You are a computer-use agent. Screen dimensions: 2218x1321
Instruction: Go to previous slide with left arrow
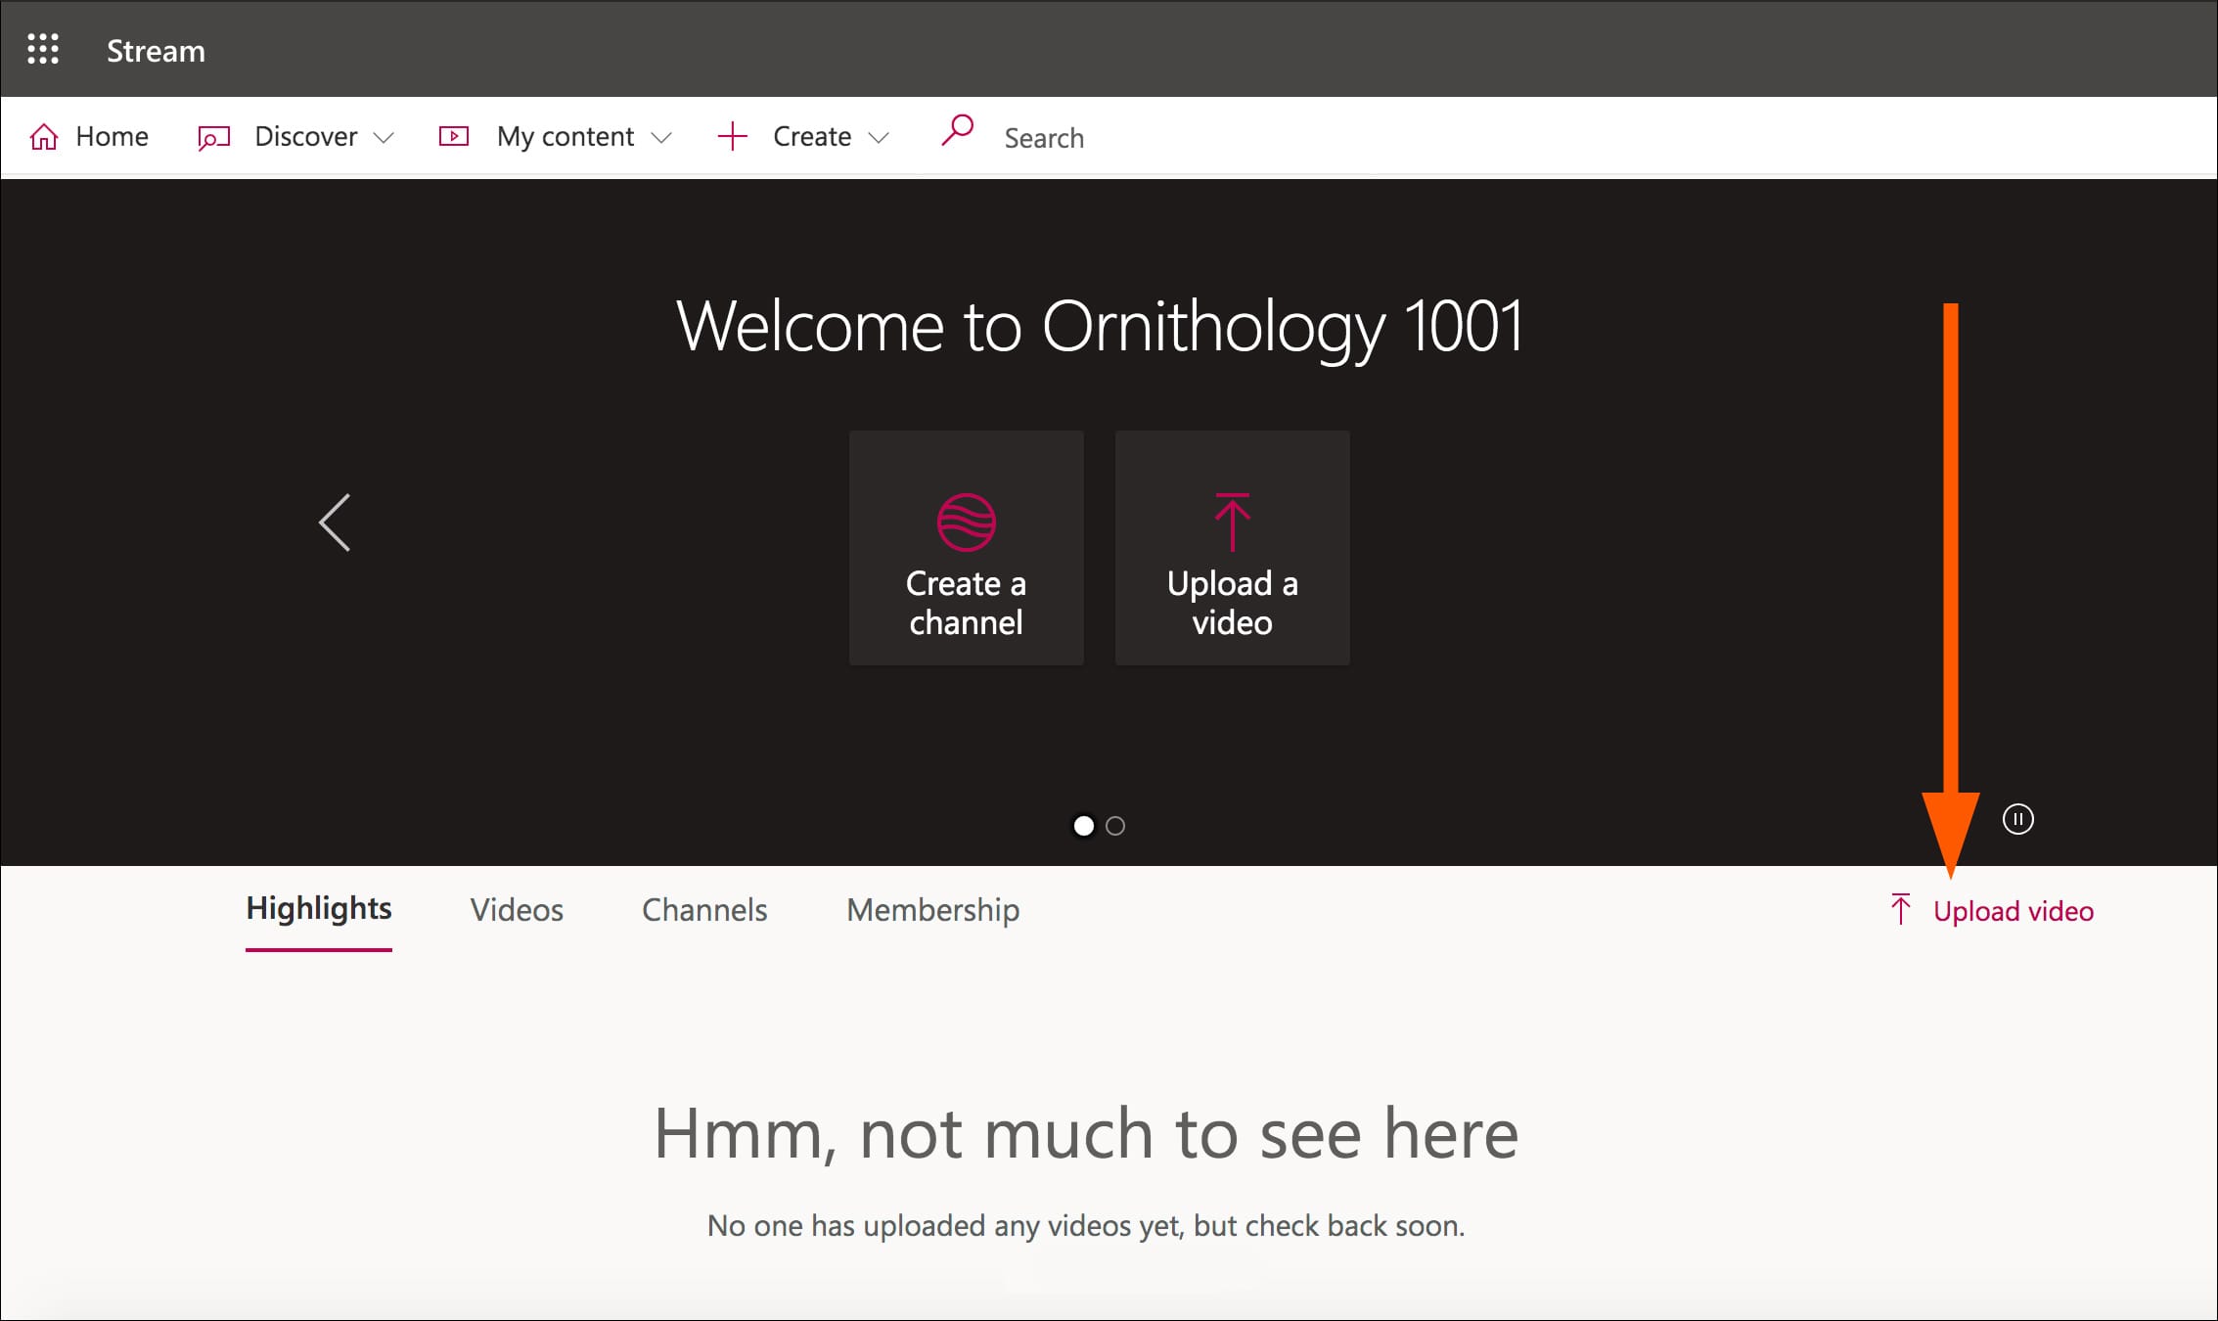[335, 523]
